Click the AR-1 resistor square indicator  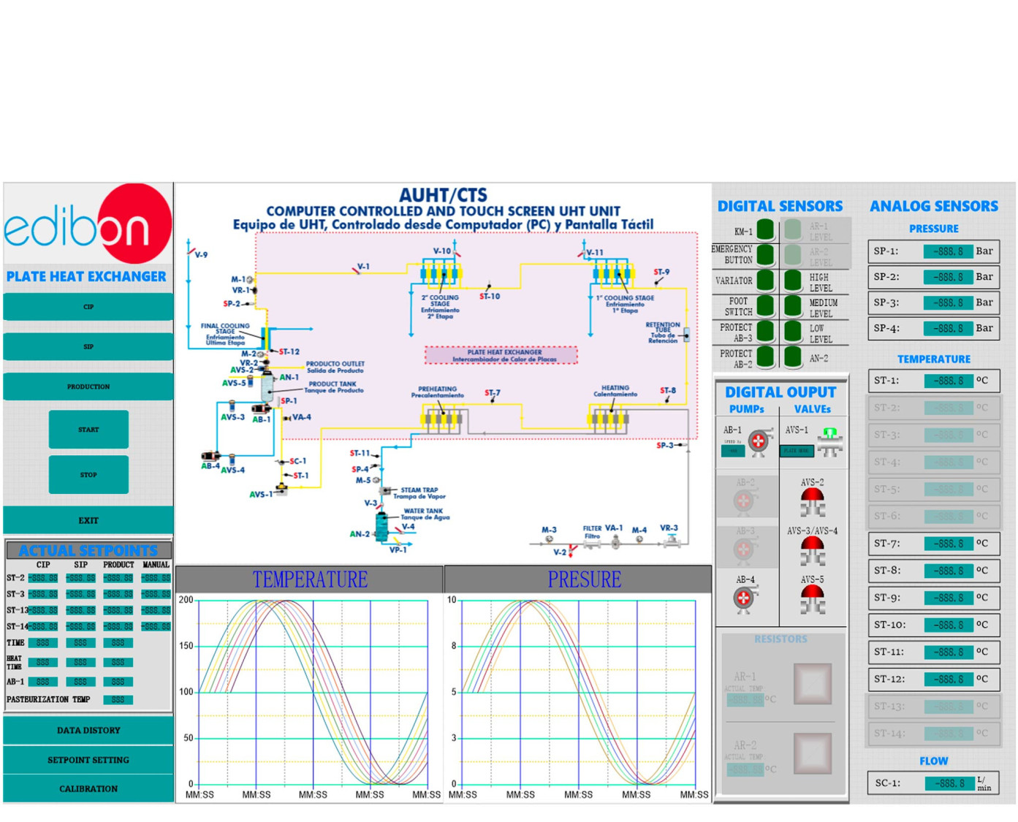(812, 683)
